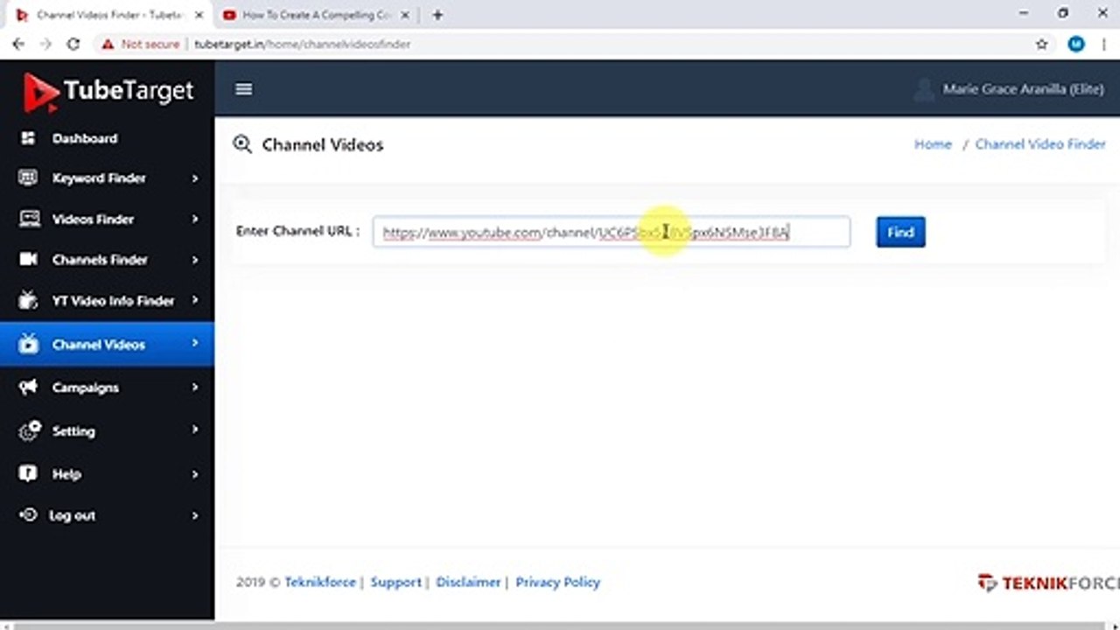The width and height of the screenshot is (1120, 630).
Task: Expand Setting submenu arrow
Action: pyautogui.click(x=195, y=430)
